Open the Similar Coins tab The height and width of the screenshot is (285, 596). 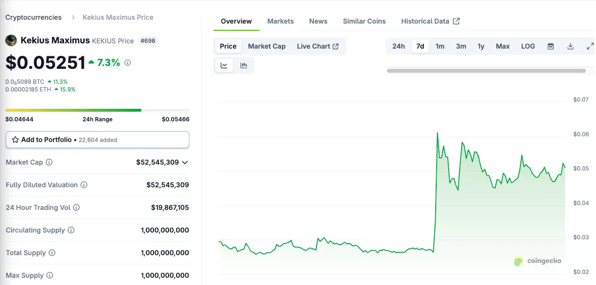click(x=364, y=21)
